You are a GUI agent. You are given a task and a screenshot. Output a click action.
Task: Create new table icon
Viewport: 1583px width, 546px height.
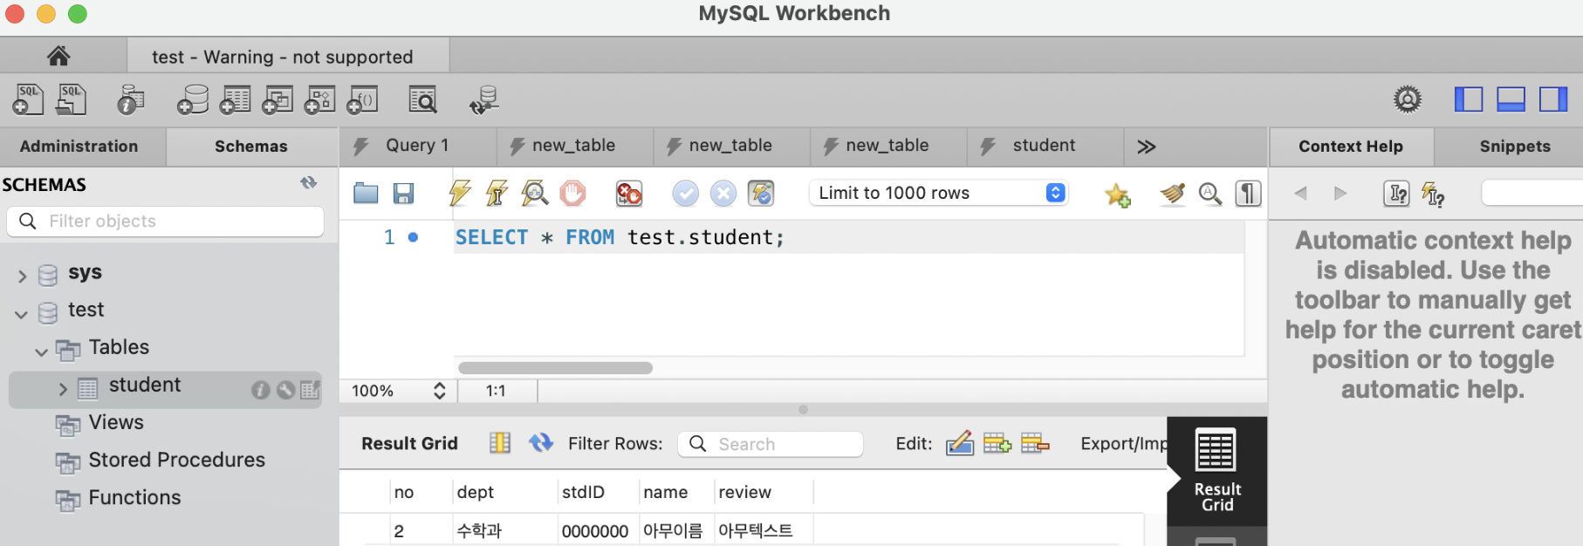click(x=235, y=99)
